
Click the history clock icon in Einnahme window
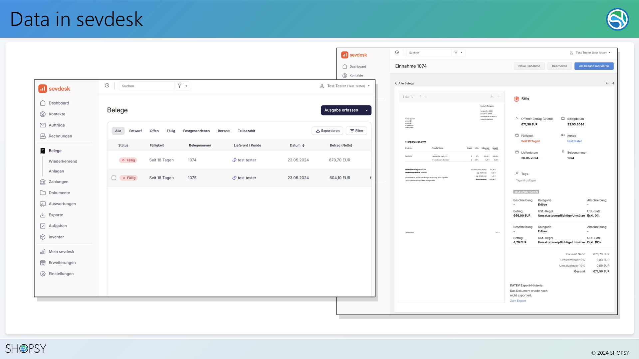pos(397,52)
